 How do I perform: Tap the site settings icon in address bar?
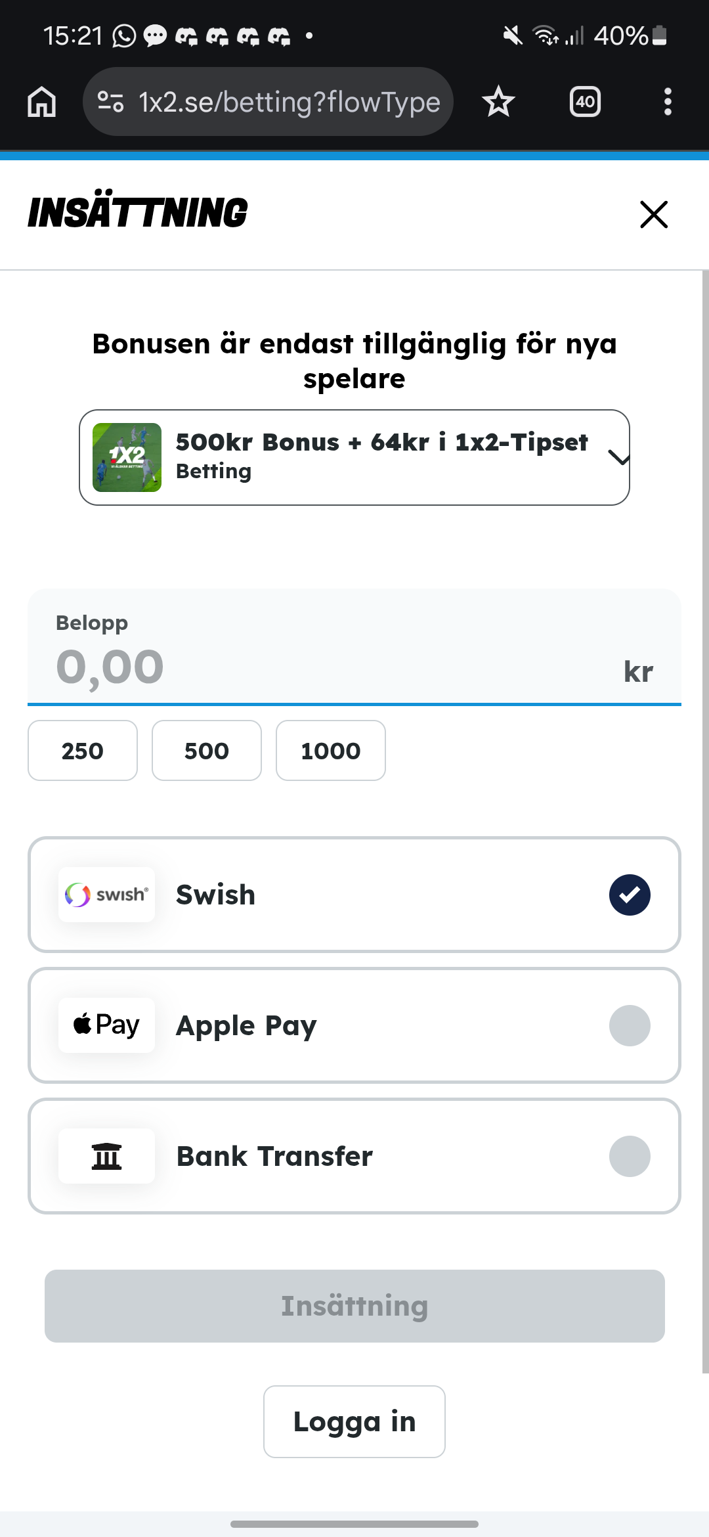[110, 102]
